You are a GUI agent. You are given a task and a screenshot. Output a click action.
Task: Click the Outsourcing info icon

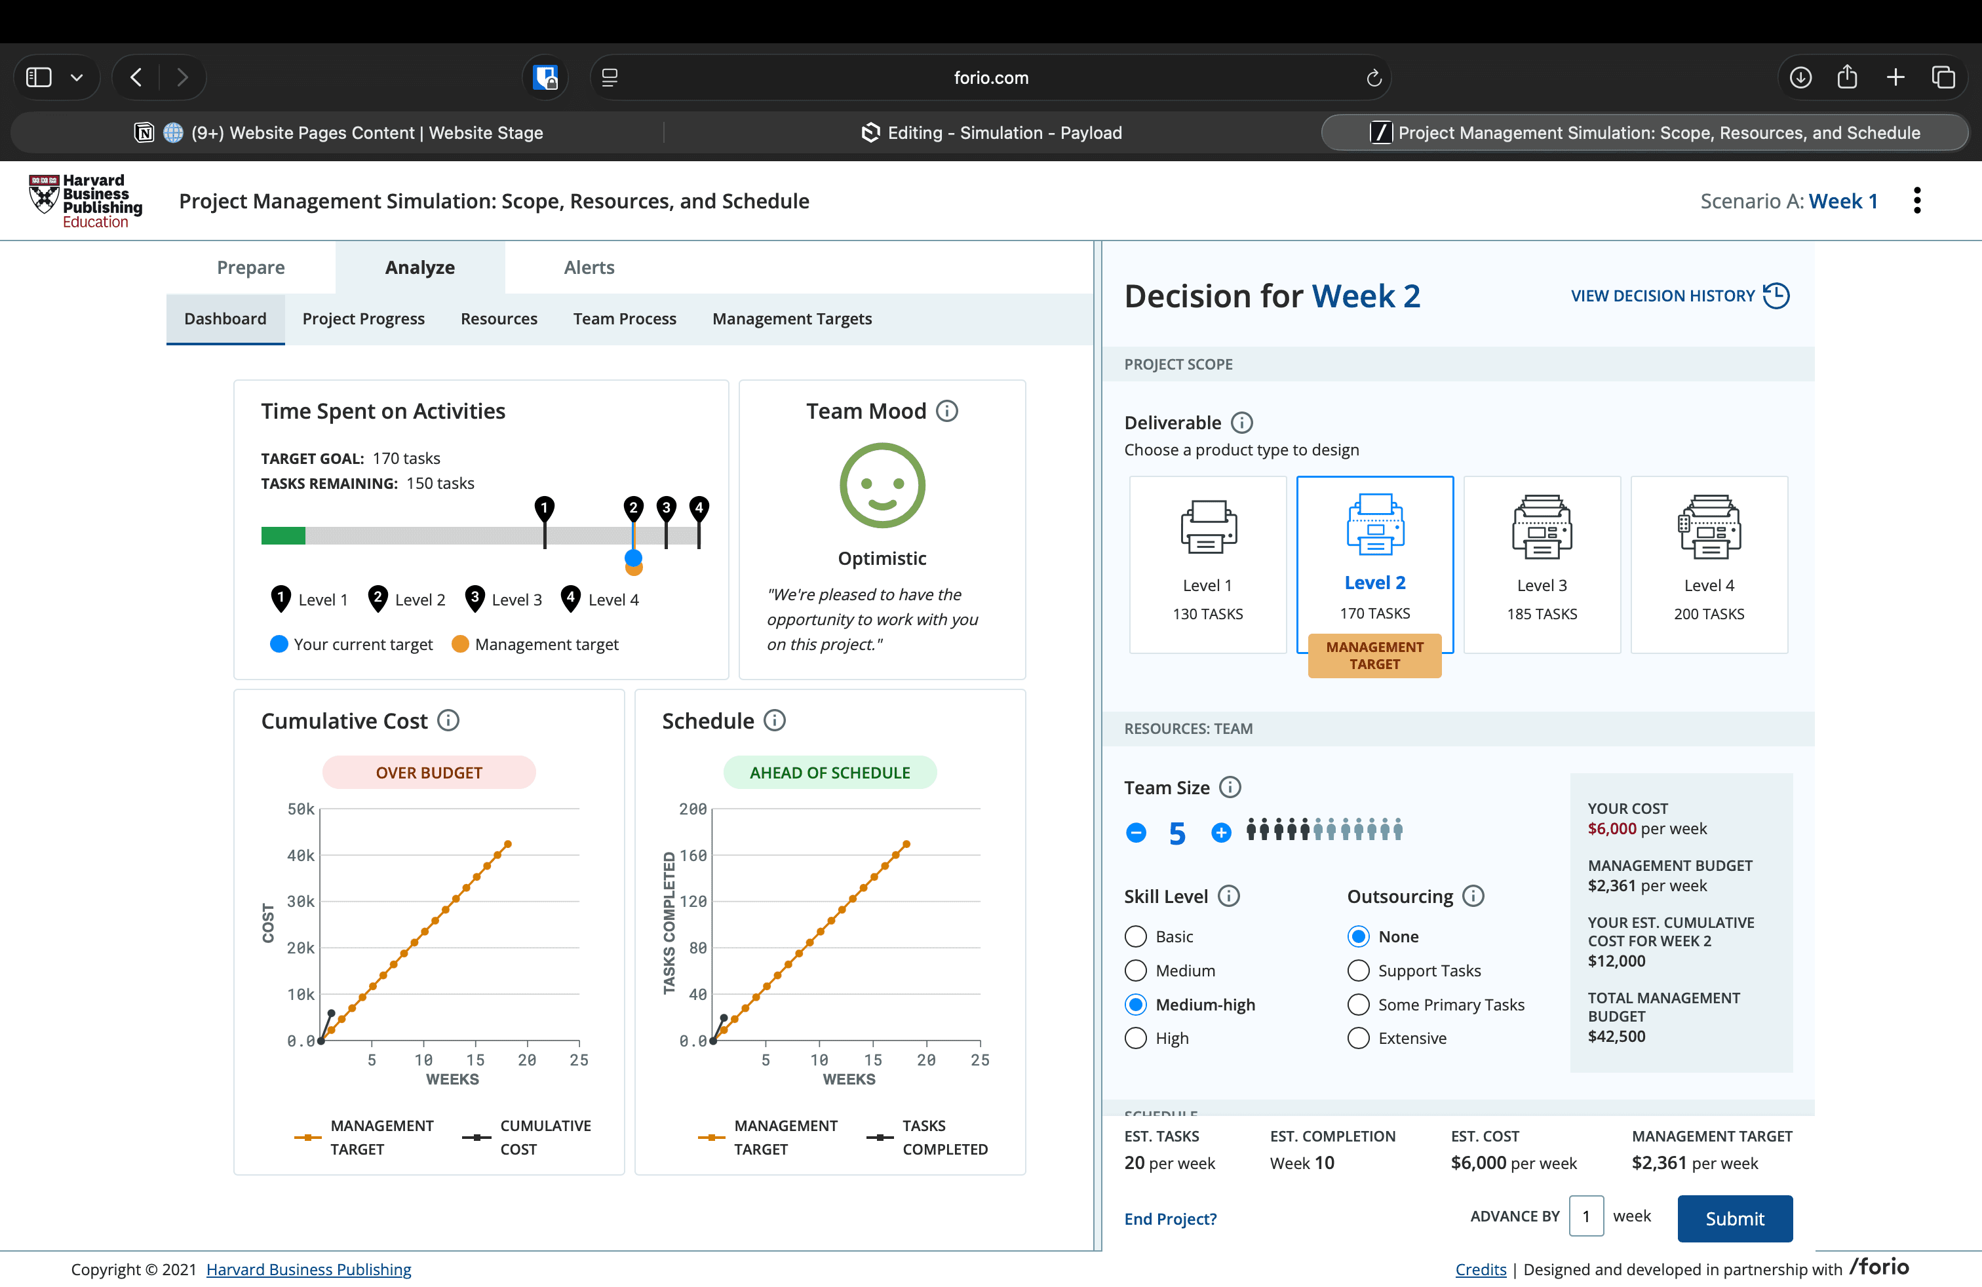pos(1473,896)
